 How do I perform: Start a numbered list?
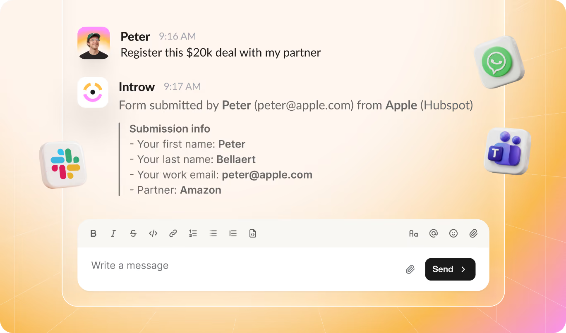click(x=193, y=233)
